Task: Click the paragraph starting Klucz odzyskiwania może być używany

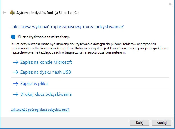Action: (x=89, y=48)
